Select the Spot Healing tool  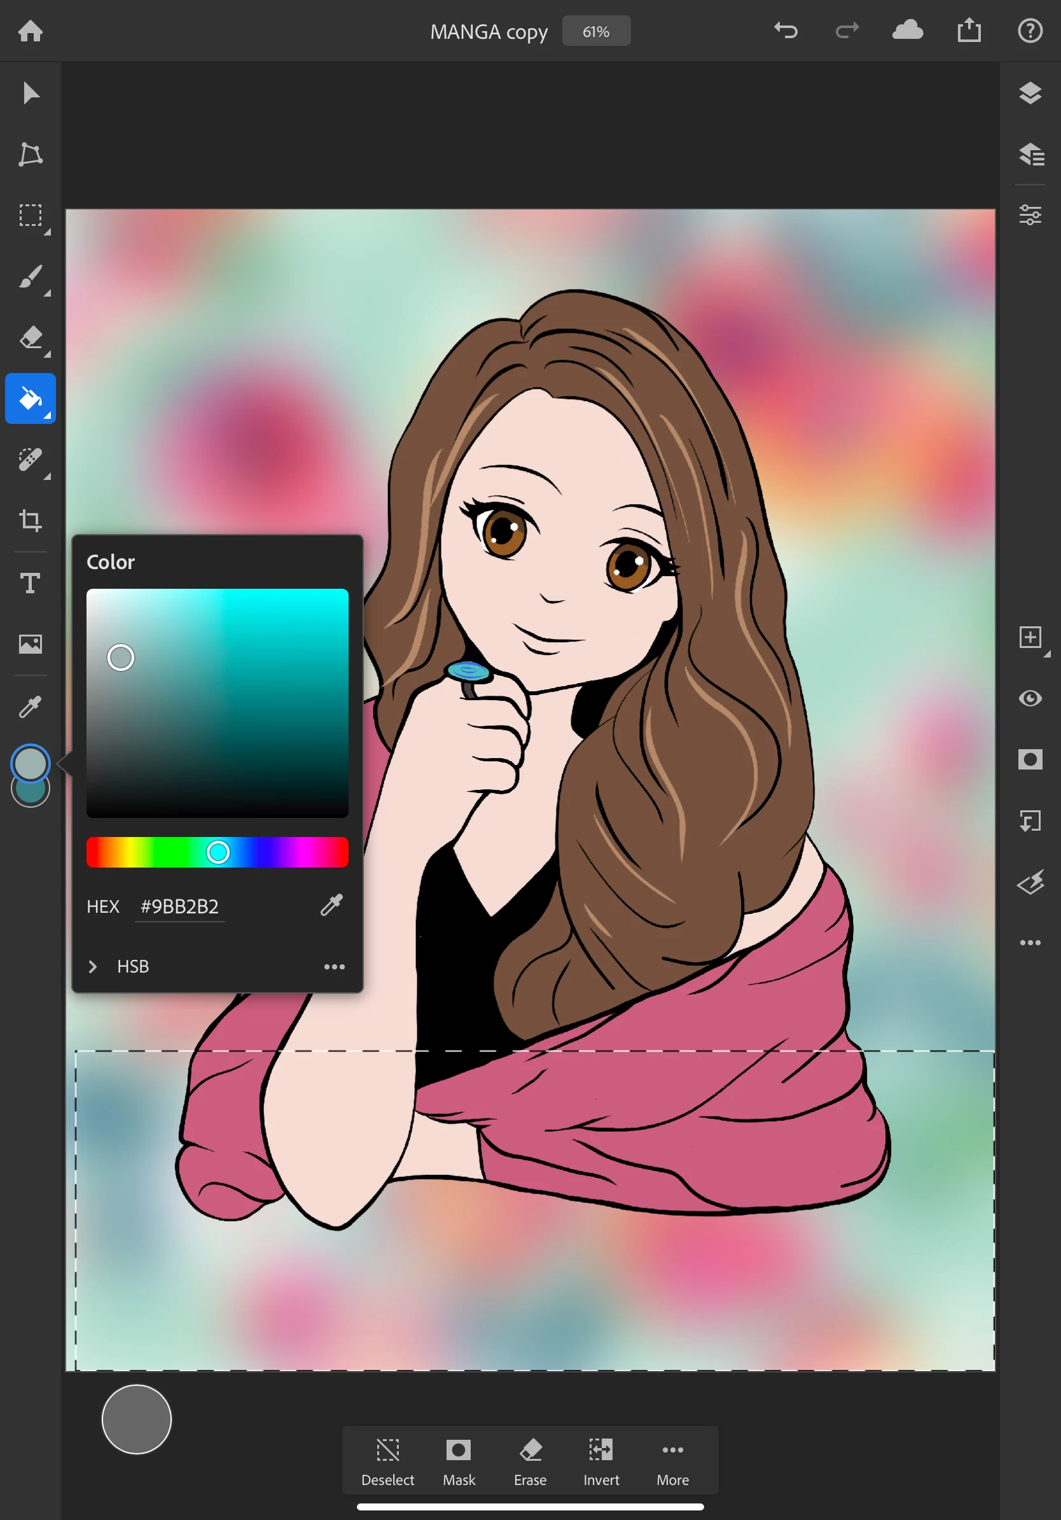31,460
